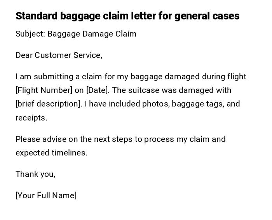This screenshot has height=220, width=272.
Task: Click the "Subject: Baggage Damage Claim" line
Action: point(76,34)
